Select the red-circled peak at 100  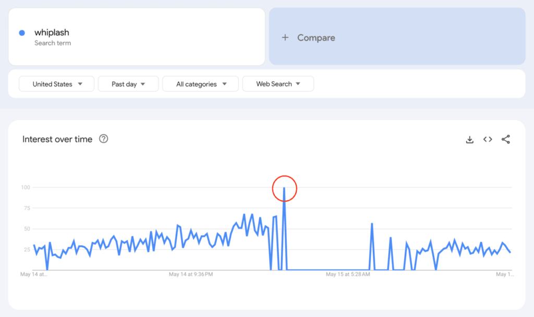coord(284,188)
